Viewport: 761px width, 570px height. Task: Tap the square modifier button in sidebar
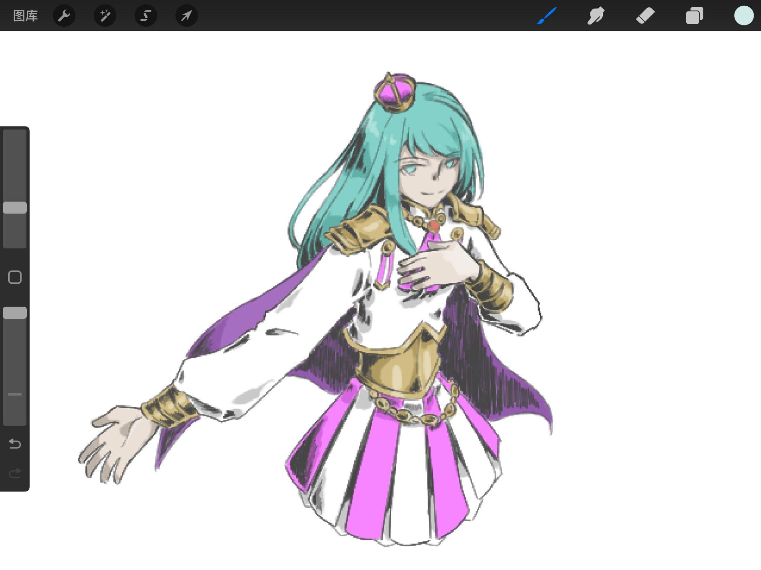(x=15, y=277)
